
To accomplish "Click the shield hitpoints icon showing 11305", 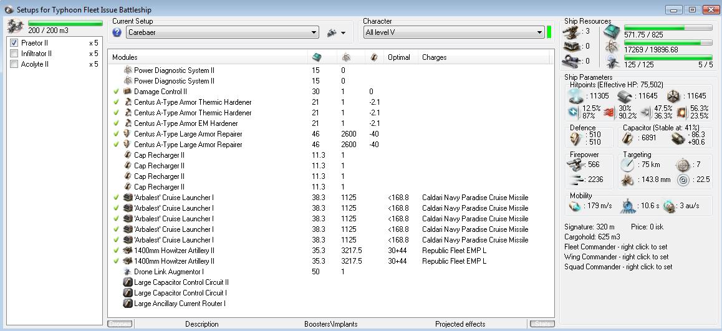I will click(x=576, y=96).
